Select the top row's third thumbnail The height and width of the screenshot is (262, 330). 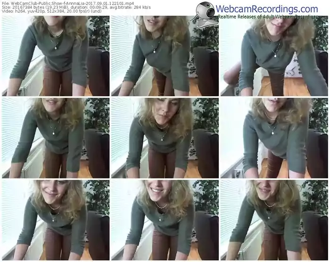point(274,56)
